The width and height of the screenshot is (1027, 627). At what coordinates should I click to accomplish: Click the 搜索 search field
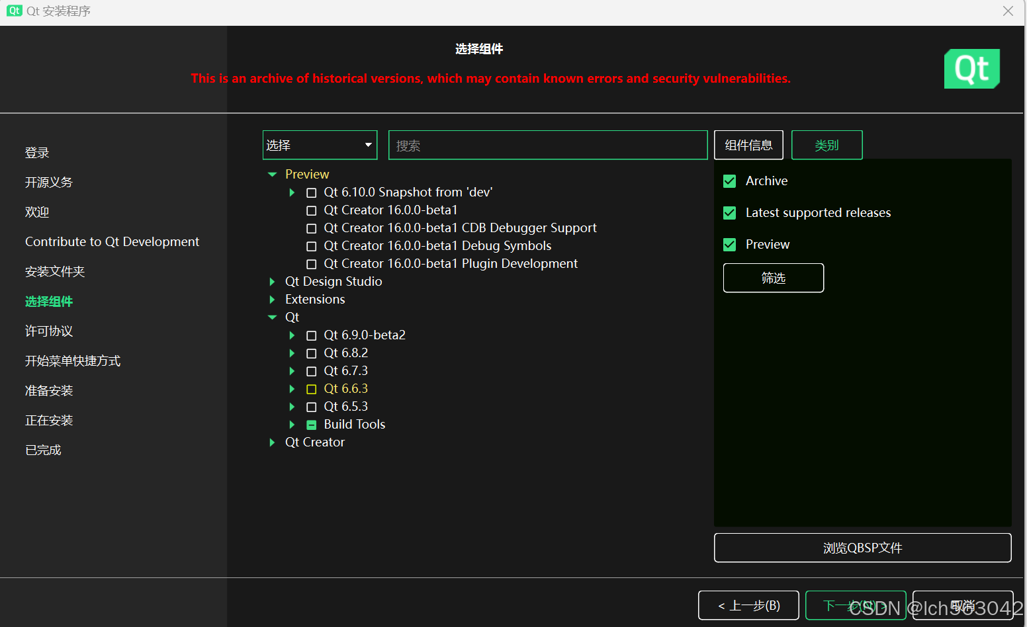(548, 145)
